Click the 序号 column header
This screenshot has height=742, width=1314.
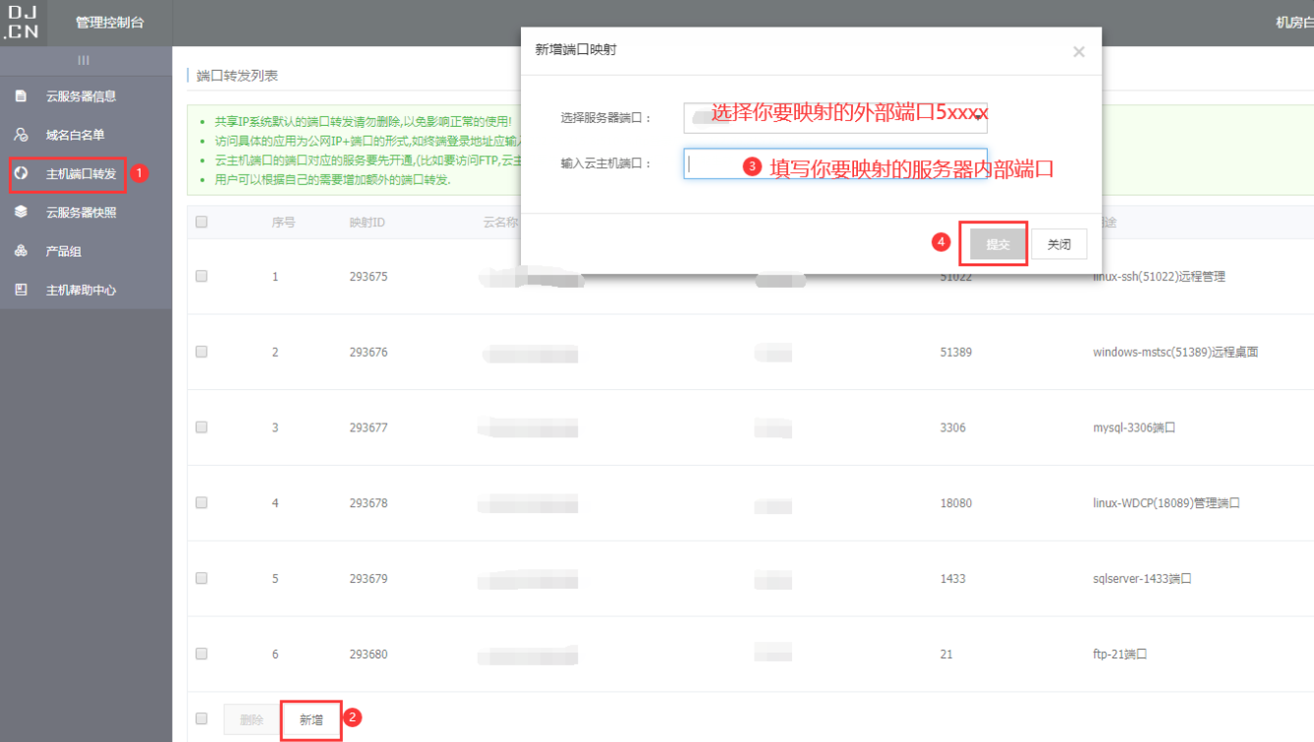284,223
